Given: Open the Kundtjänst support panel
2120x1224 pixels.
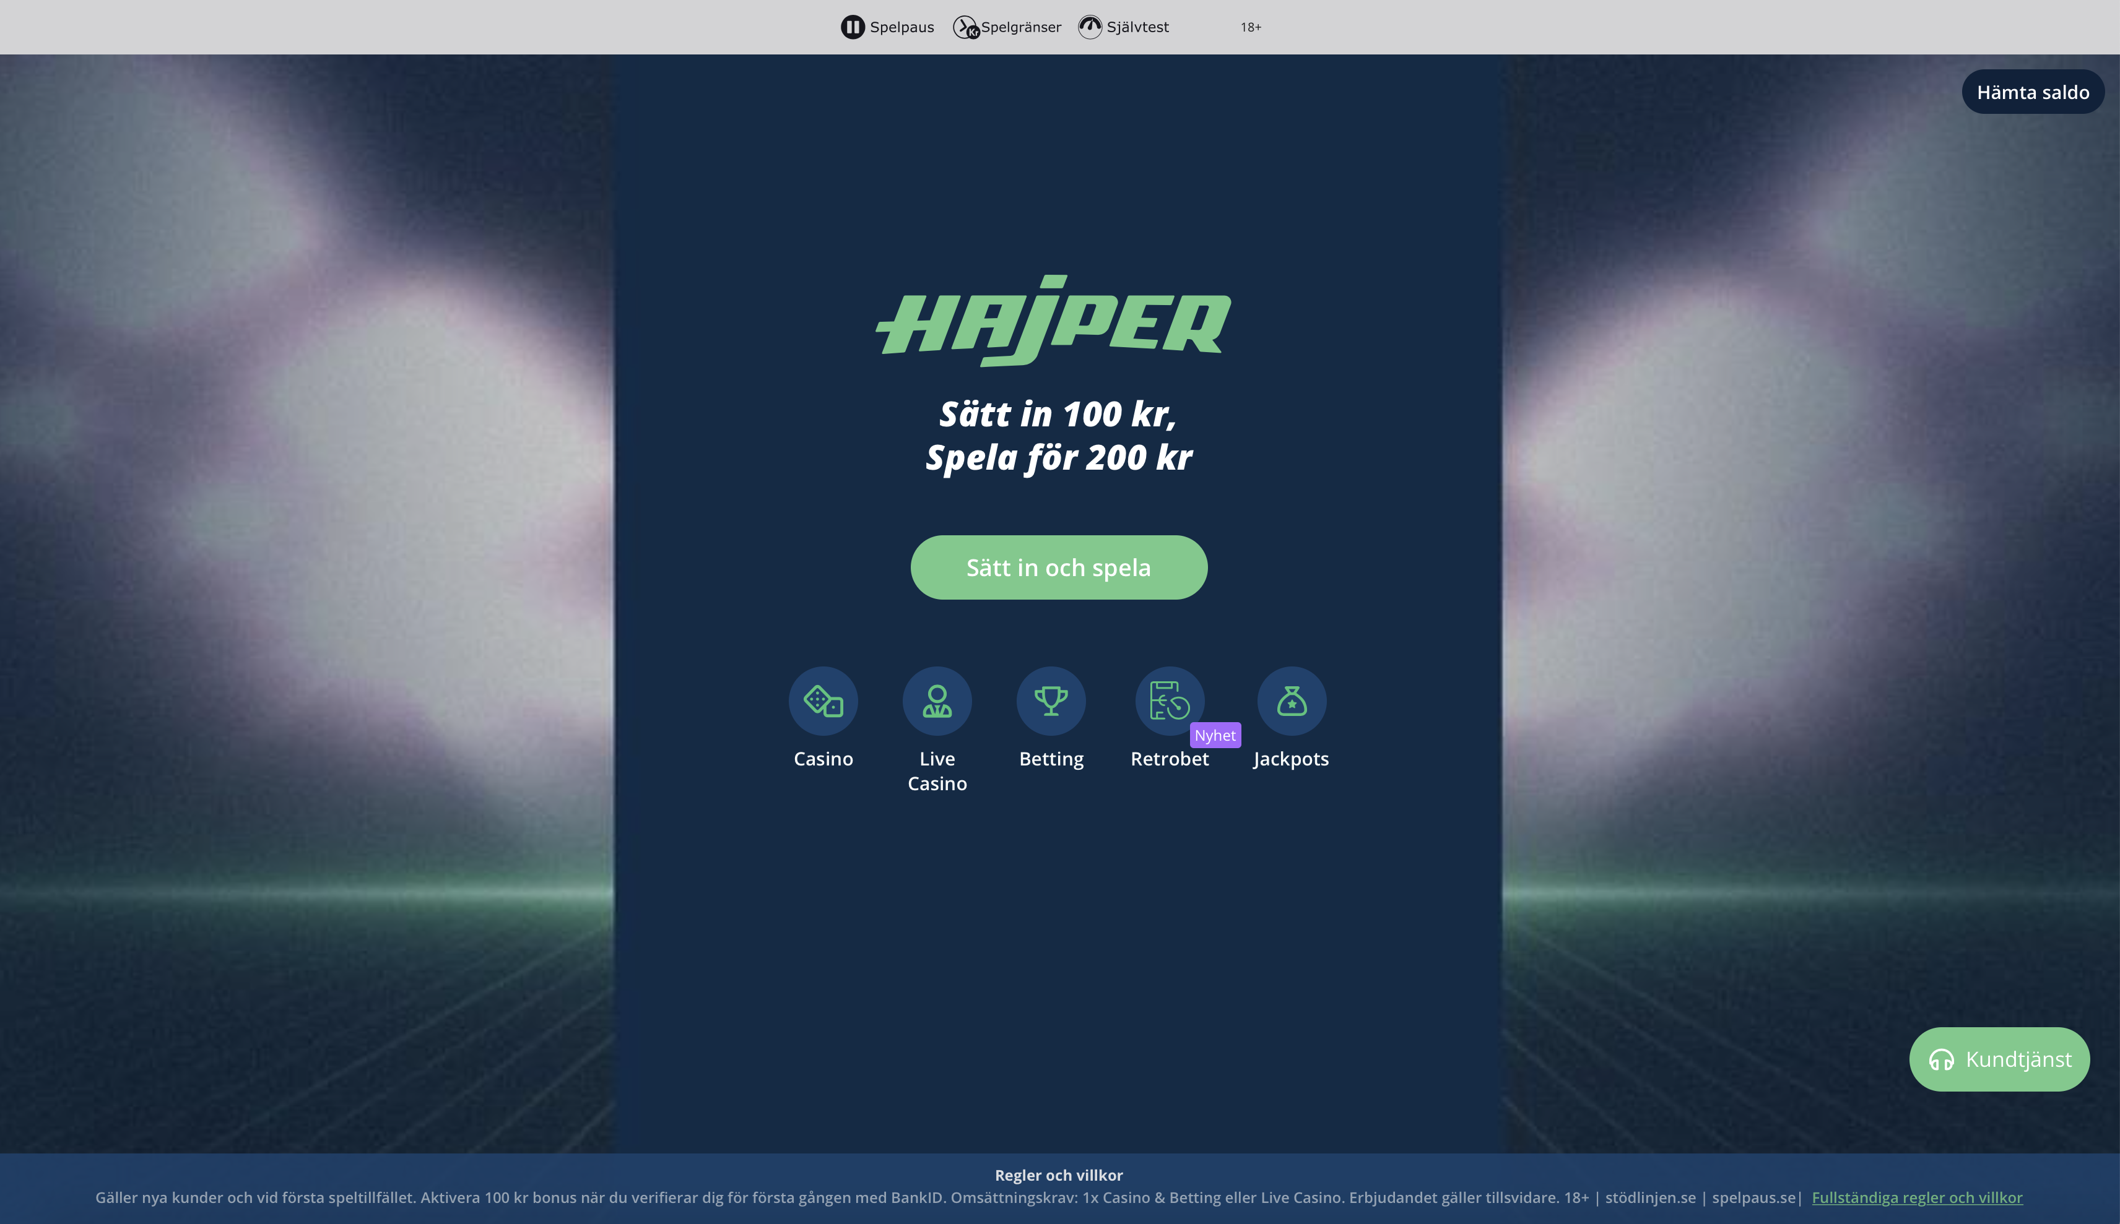Looking at the screenshot, I should (x=2000, y=1058).
